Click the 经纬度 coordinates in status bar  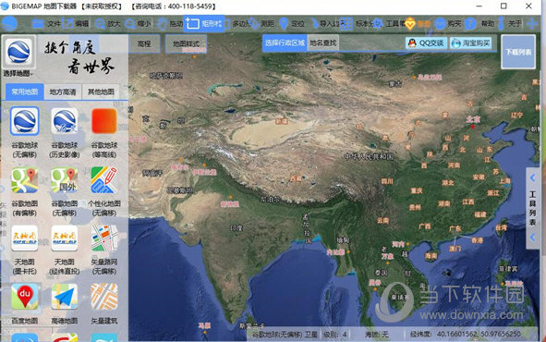tap(466, 335)
